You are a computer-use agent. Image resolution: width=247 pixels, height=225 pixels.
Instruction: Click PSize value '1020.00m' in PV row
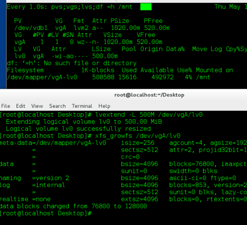[125, 28]
